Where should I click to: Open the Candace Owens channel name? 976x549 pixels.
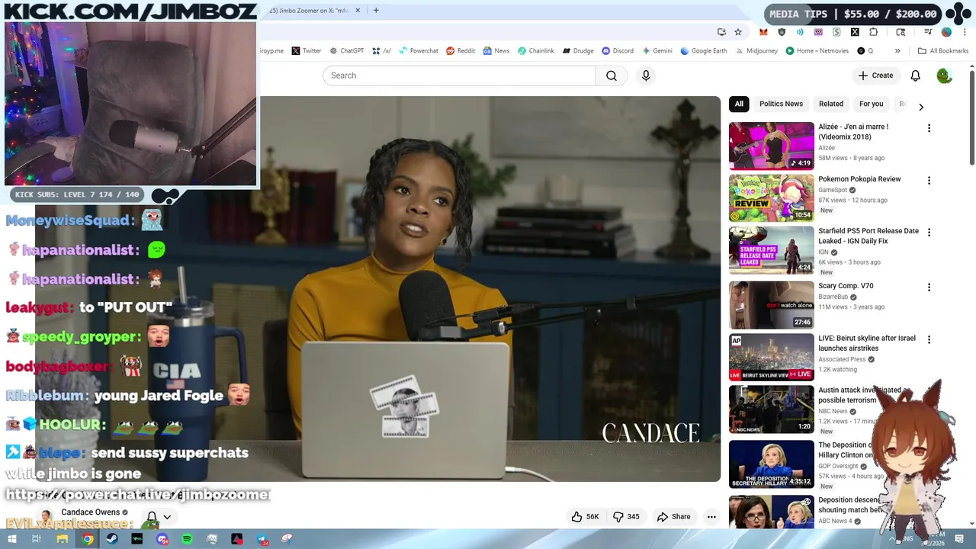90,512
